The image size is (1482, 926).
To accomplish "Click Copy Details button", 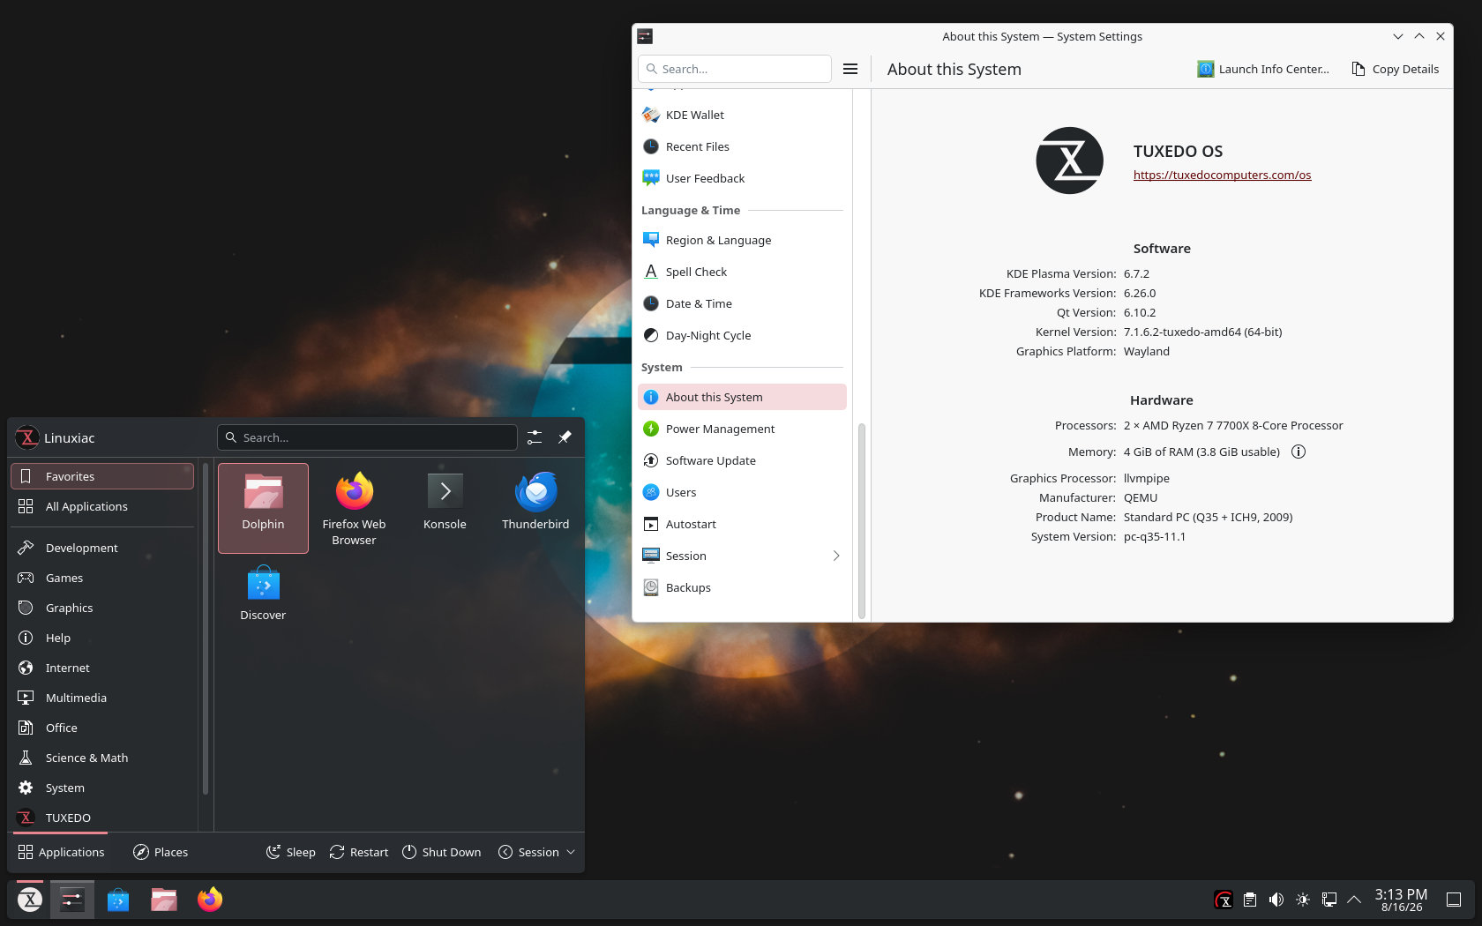I will coord(1396,69).
